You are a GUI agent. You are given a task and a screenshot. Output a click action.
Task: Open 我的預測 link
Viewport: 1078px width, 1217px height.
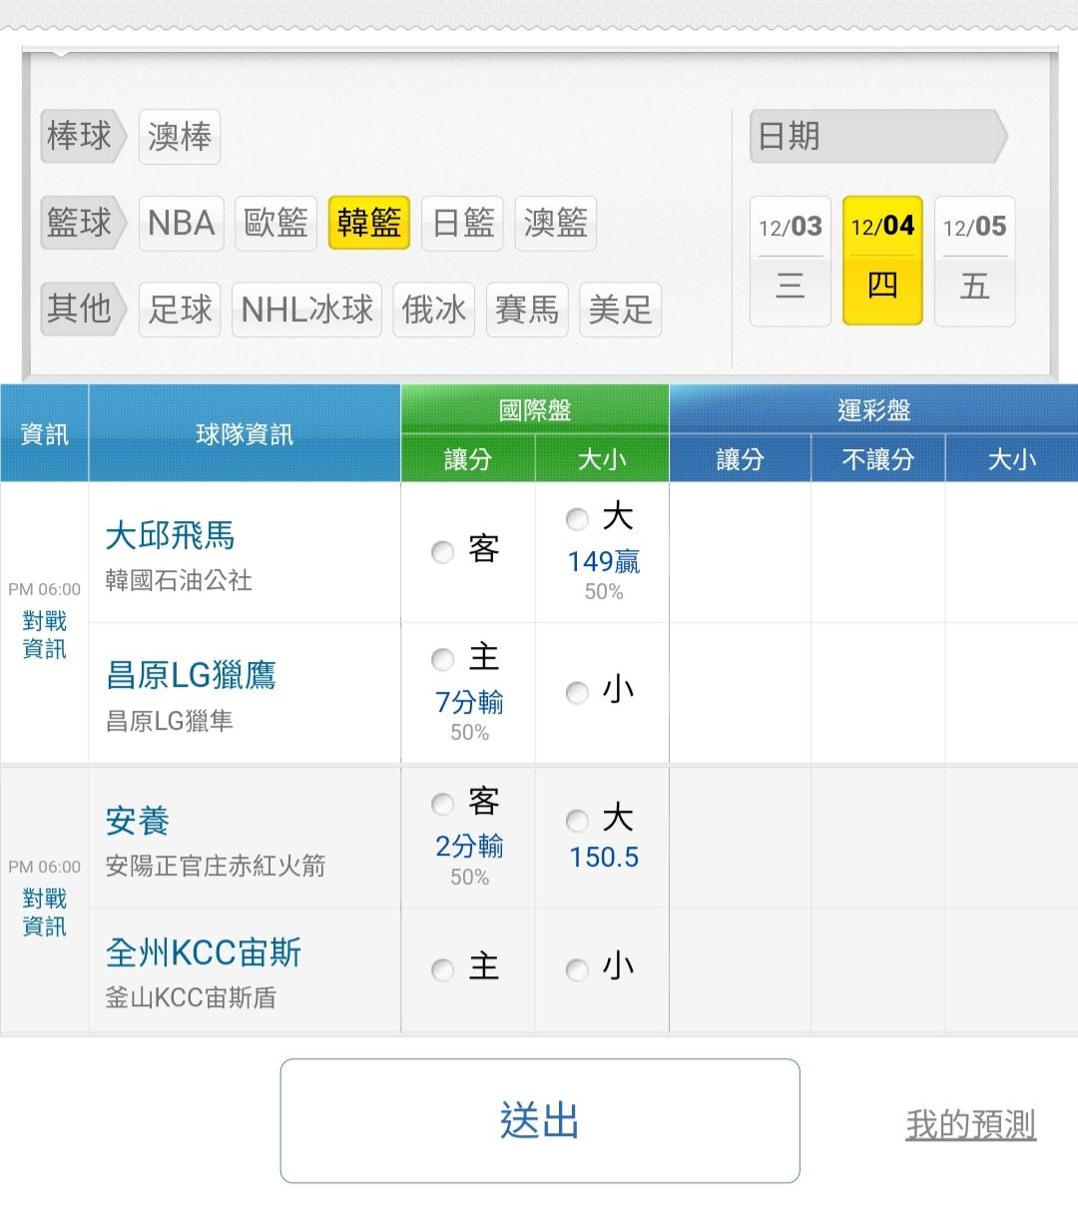[970, 1124]
